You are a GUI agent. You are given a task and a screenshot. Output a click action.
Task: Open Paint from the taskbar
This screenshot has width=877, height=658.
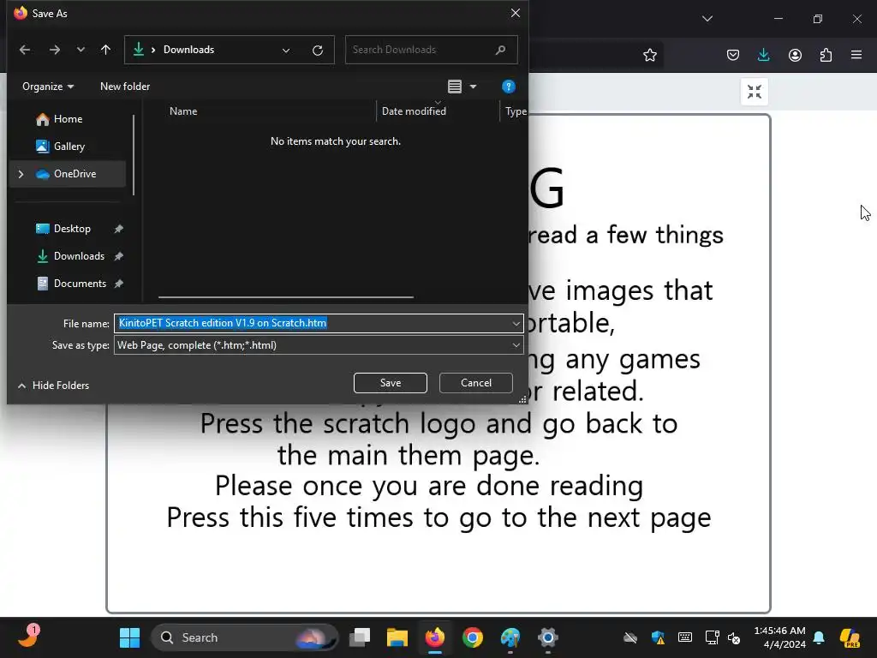point(510,637)
